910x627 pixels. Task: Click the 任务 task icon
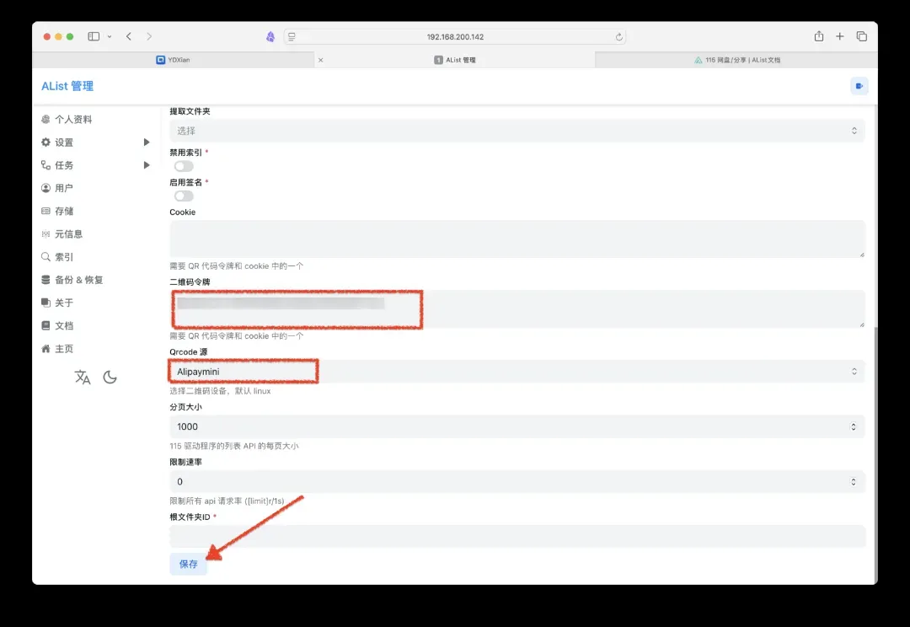45,165
